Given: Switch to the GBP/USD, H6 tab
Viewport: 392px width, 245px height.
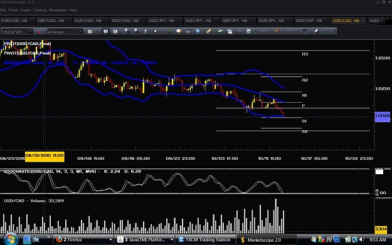Looking at the screenshot, I should tap(53, 21).
